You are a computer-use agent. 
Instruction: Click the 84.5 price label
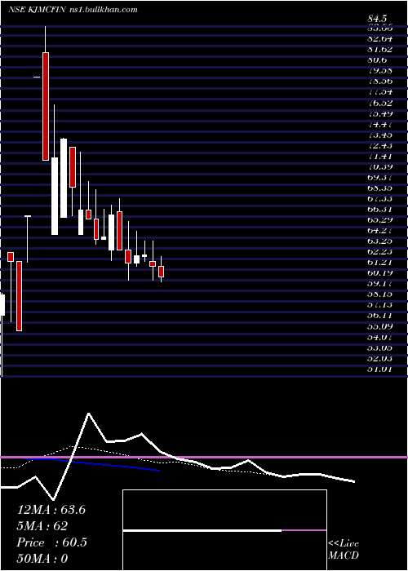pyautogui.click(x=377, y=19)
